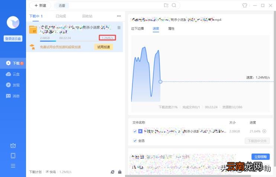276x177 pixels.
Task: Click the blue speed chart area
Action: click(146, 74)
